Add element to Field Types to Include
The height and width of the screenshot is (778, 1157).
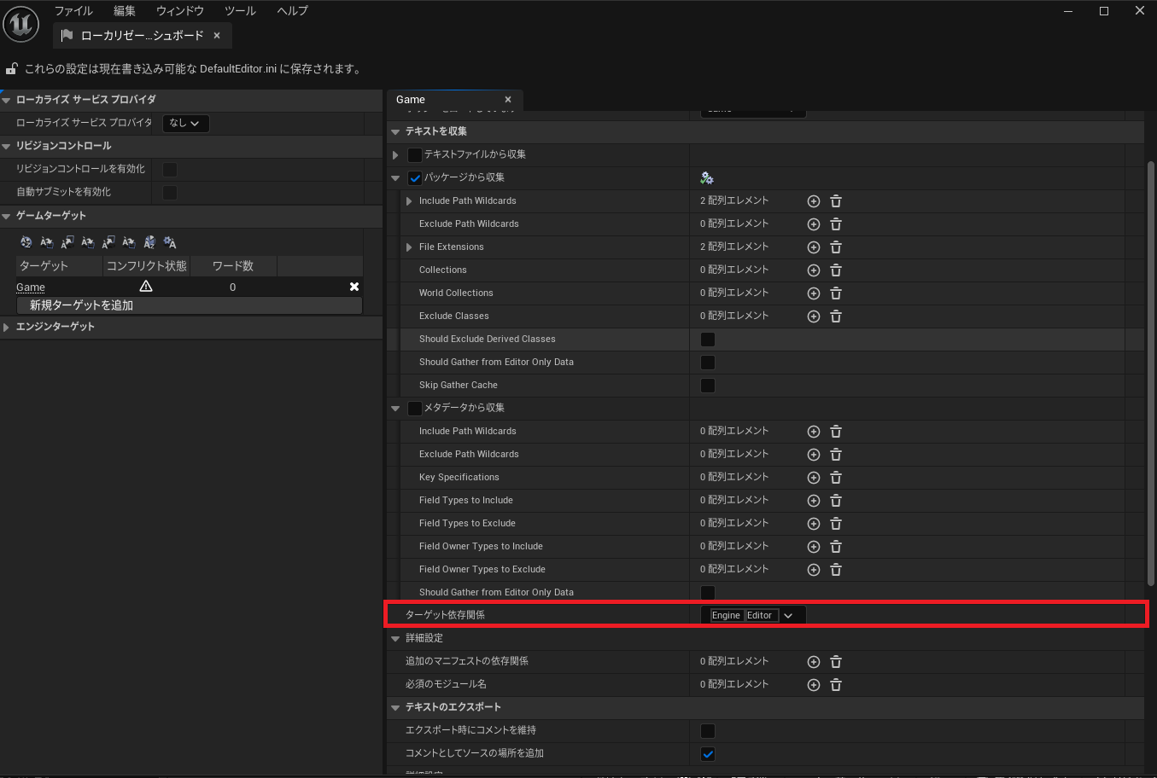coord(814,501)
